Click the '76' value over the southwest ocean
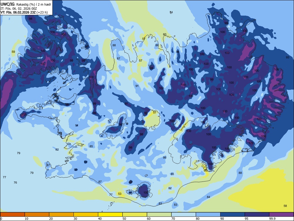The image size is (294, 221). (15, 182)
